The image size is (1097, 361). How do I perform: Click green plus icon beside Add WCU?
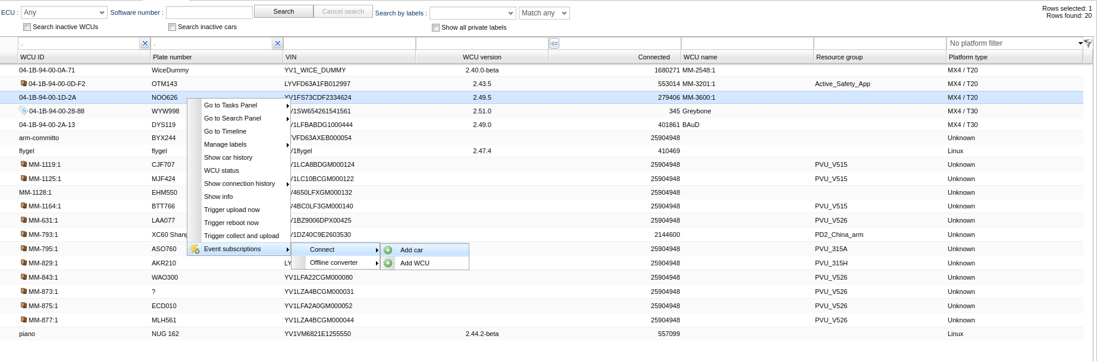388,263
